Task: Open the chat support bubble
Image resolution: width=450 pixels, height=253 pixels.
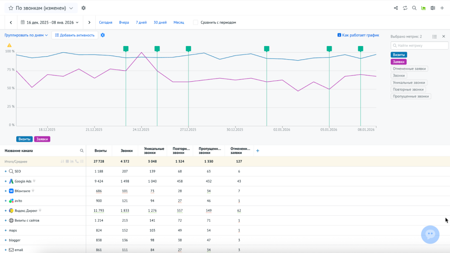Action: tap(430, 235)
